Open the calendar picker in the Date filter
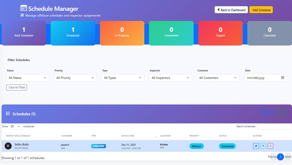292x165 pixels. pos(282,78)
